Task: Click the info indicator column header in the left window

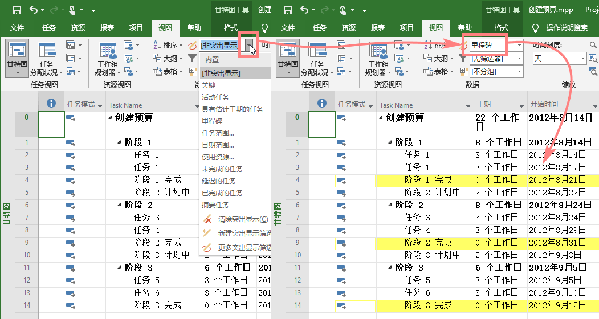Action: coord(51,103)
